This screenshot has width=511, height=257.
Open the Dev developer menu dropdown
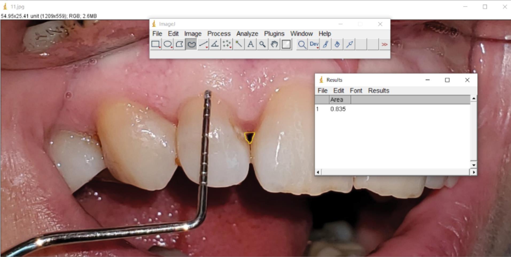pyautogui.click(x=314, y=44)
